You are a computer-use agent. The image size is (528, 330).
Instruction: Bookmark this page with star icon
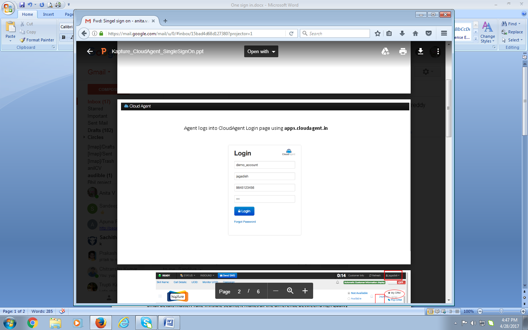click(x=378, y=33)
